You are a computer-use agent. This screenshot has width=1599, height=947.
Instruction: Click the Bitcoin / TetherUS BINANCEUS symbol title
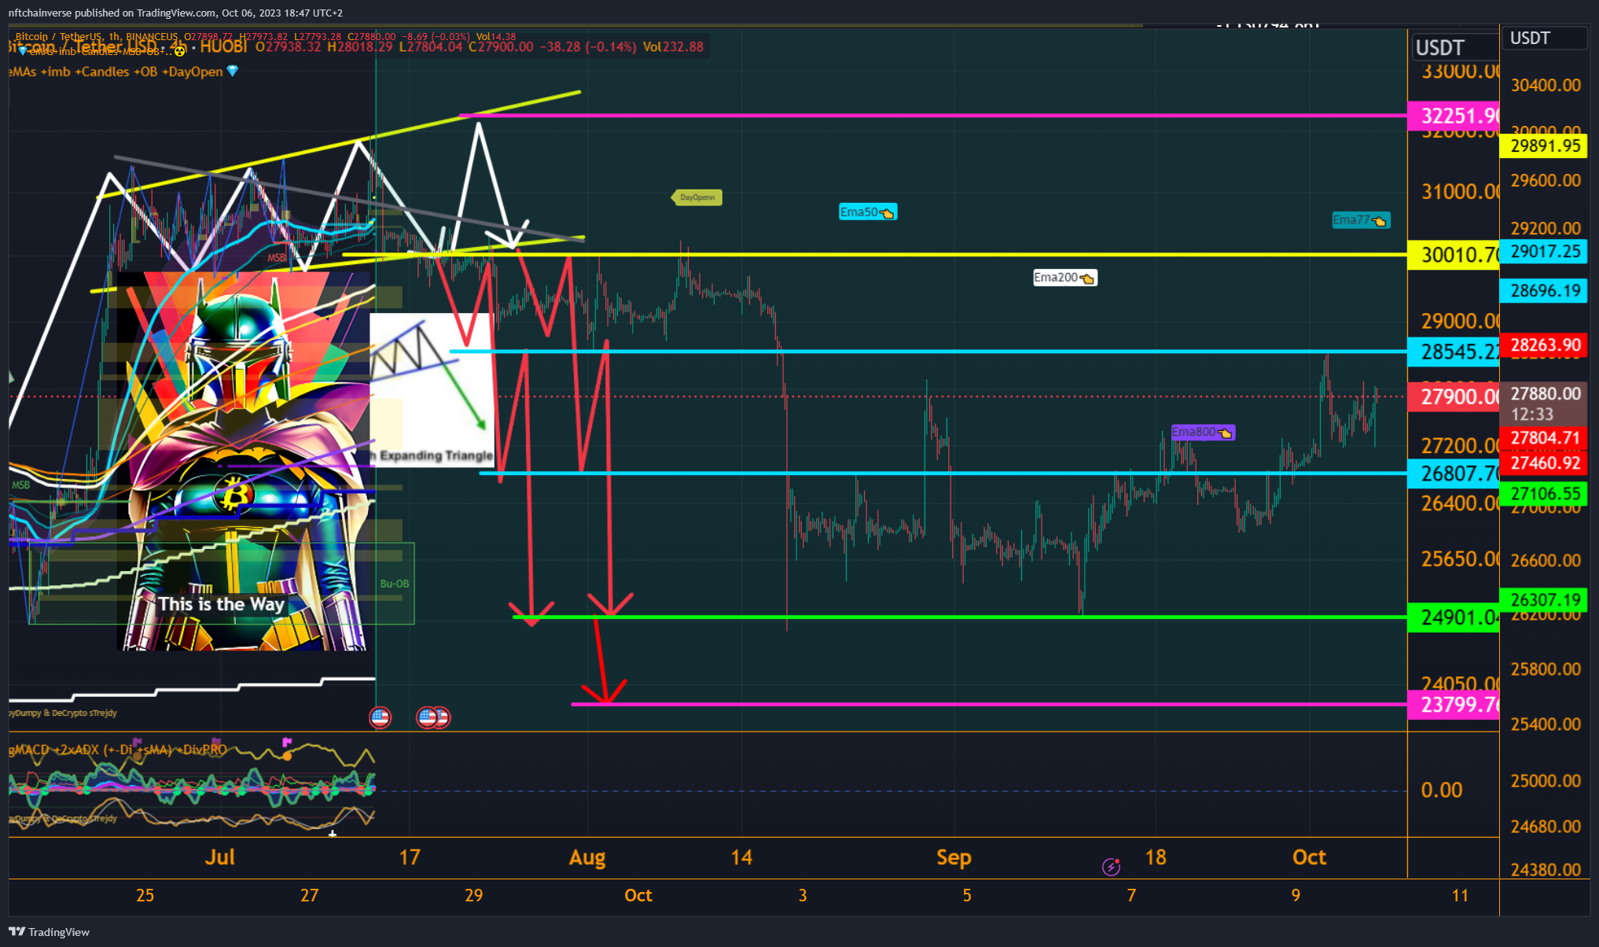(x=97, y=36)
